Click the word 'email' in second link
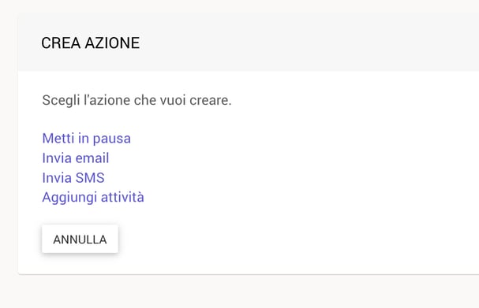 pos(92,158)
